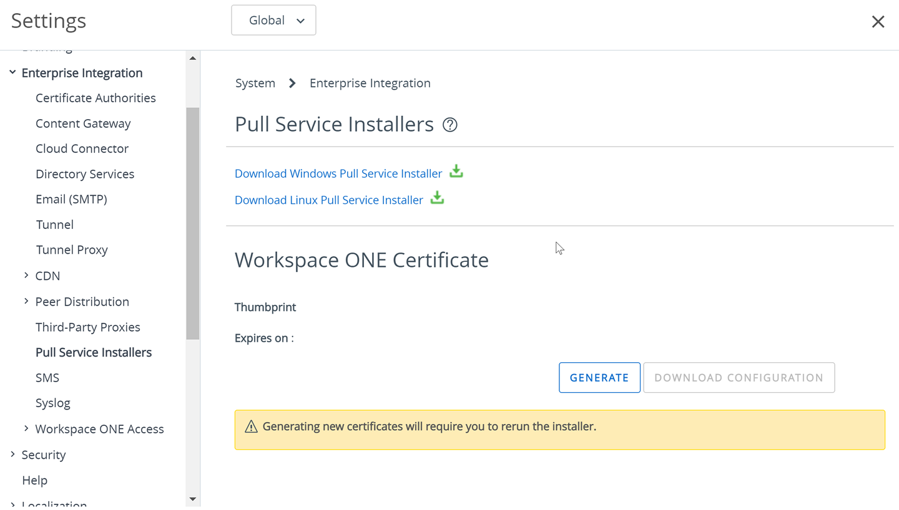
Task: Click the Linux installer download icon
Action: pos(437,198)
